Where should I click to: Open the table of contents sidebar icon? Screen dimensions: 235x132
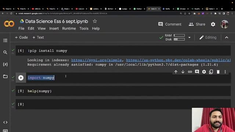pos(5,40)
